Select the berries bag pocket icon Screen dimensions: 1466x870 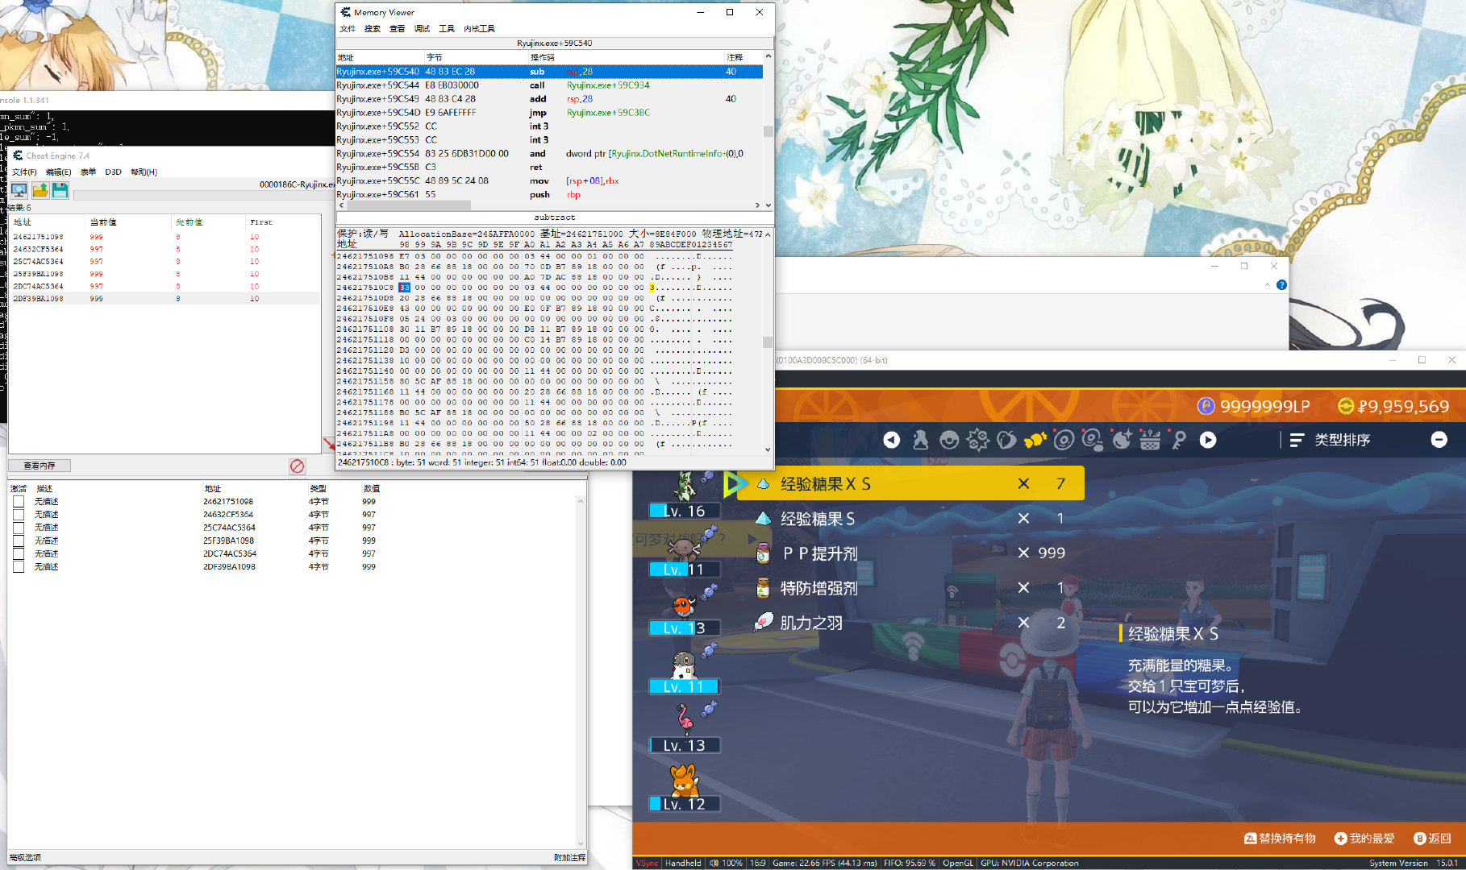pos(1006,440)
